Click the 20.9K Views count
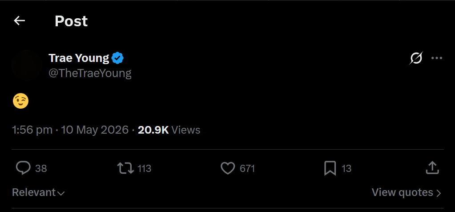455x212 pixels. [169, 130]
